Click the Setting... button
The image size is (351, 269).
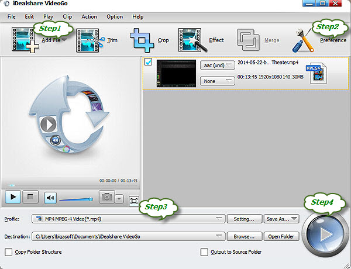pos(245,219)
